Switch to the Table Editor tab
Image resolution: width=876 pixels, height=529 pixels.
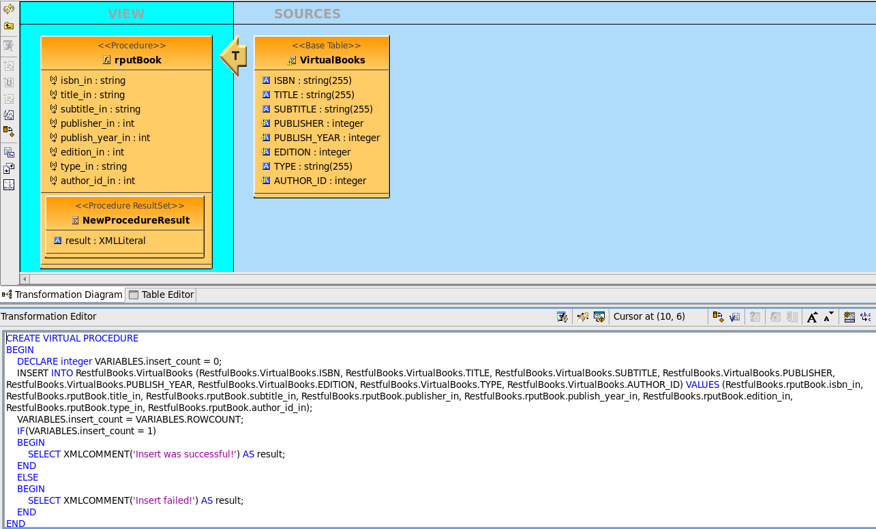pyautogui.click(x=161, y=294)
